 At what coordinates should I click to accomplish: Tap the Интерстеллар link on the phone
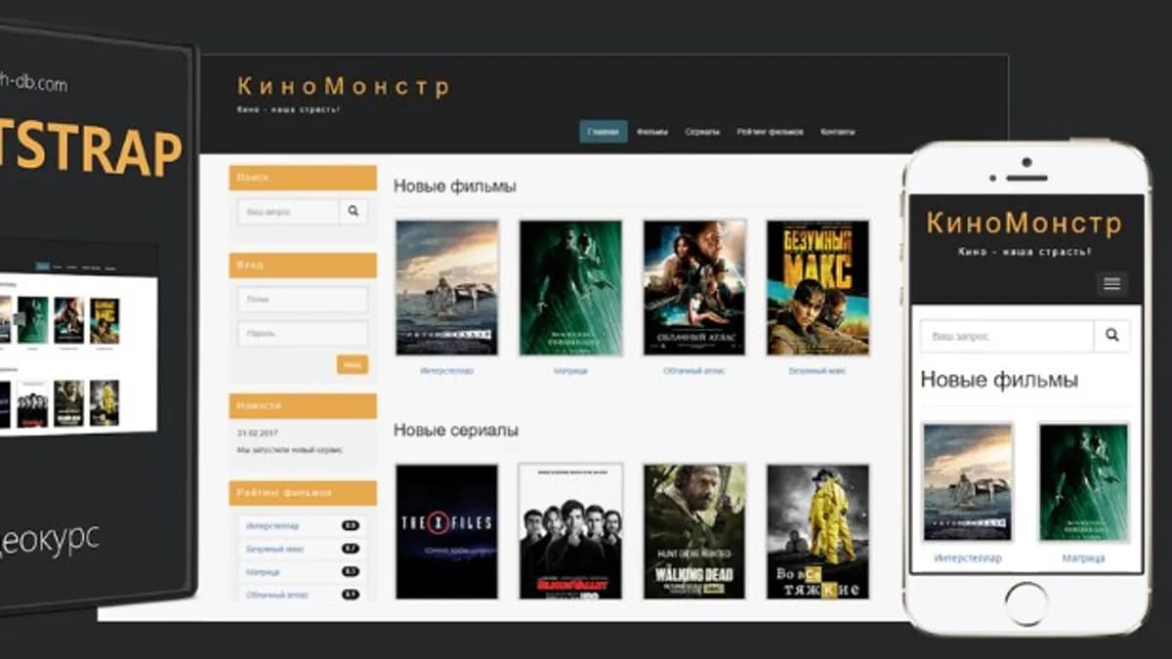click(968, 558)
